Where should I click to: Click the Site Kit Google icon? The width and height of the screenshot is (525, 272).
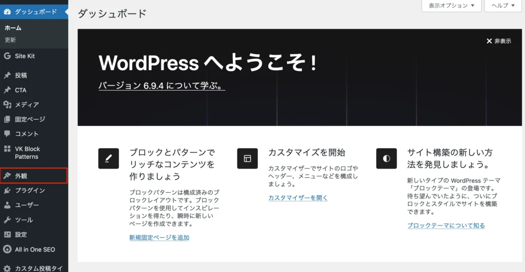point(7,56)
